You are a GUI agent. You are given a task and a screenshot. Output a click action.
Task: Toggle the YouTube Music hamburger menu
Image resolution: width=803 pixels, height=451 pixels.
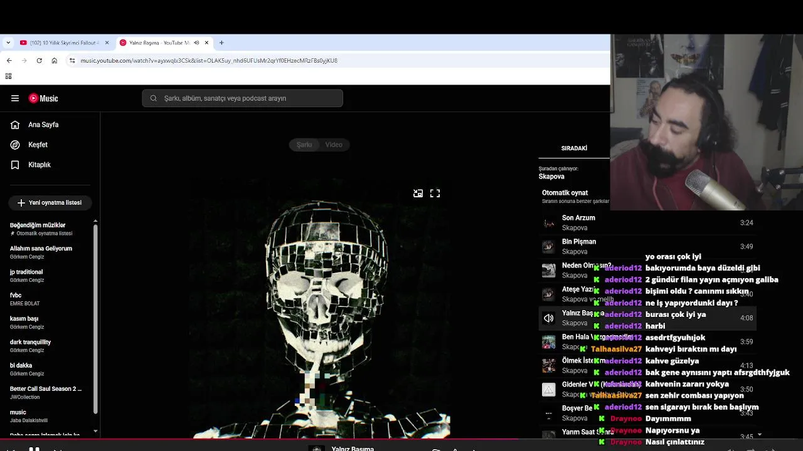click(15, 98)
